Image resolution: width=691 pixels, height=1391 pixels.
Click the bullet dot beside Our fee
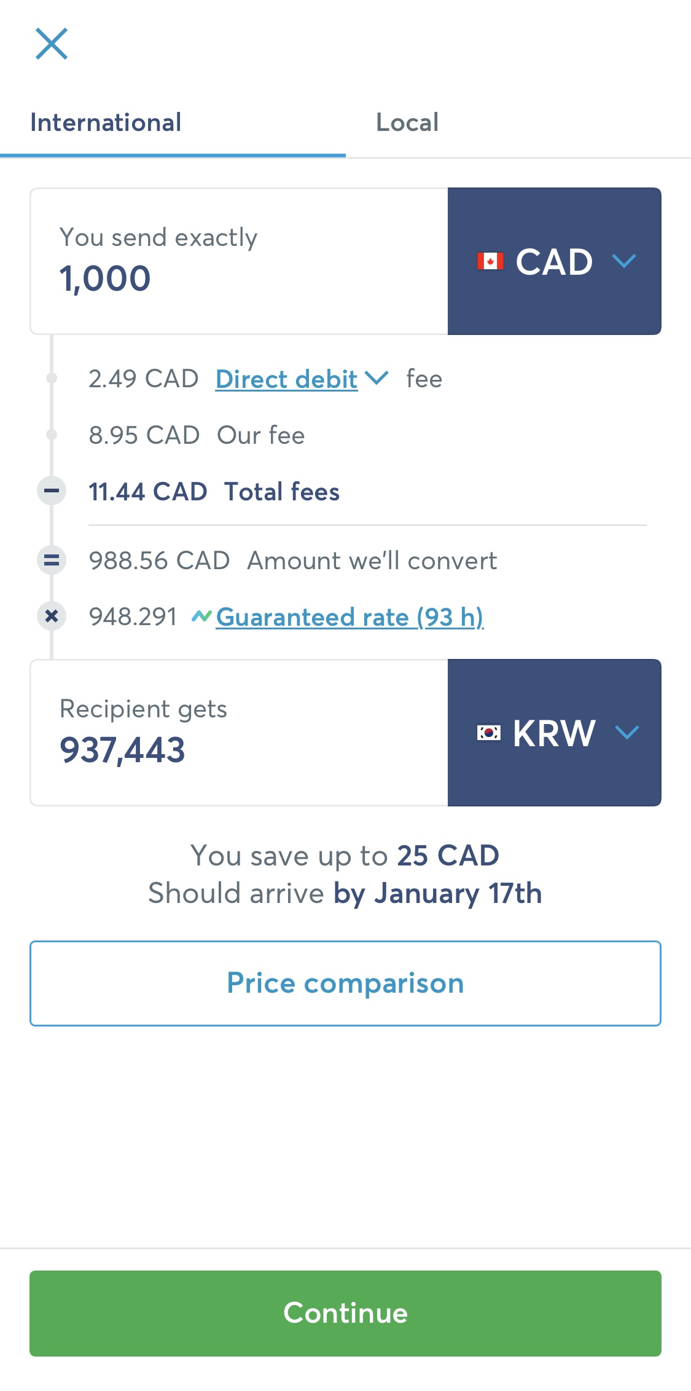(52, 435)
